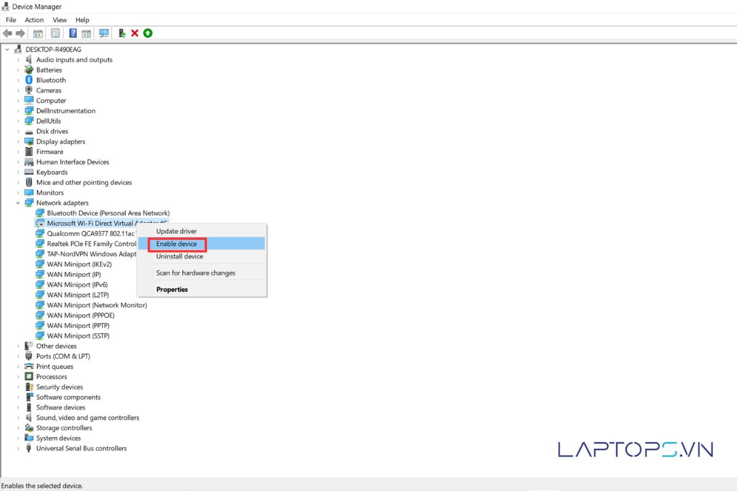Expand the Display adapters category
The height and width of the screenshot is (491, 737).
pyautogui.click(x=18, y=142)
